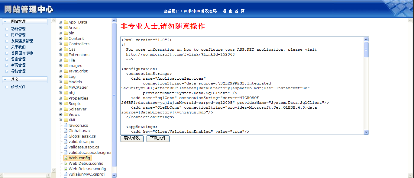Open 新闻管理 in the sidebar
Image resolution: width=414 pixels, height=178 pixels.
tap(18, 65)
